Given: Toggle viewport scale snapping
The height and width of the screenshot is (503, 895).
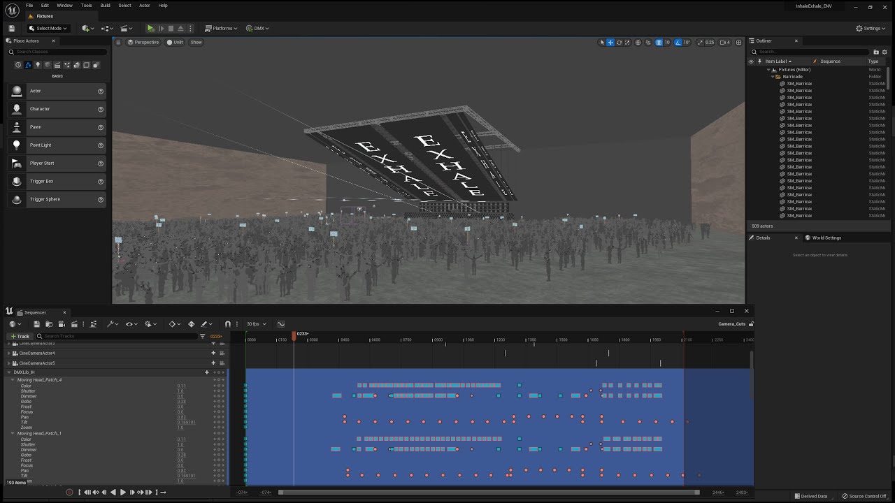Looking at the screenshot, I should (x=701, y=43).
